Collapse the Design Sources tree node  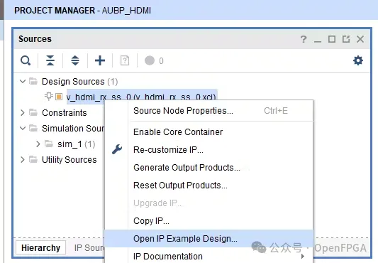click(23, 81)
